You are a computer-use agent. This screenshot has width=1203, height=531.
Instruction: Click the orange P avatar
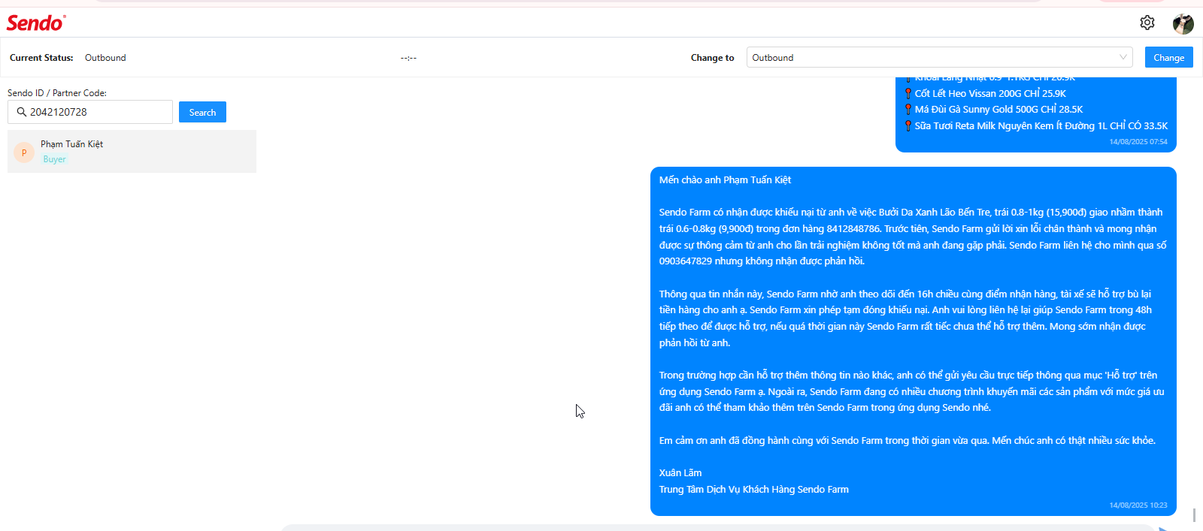[x=24, y=152]
